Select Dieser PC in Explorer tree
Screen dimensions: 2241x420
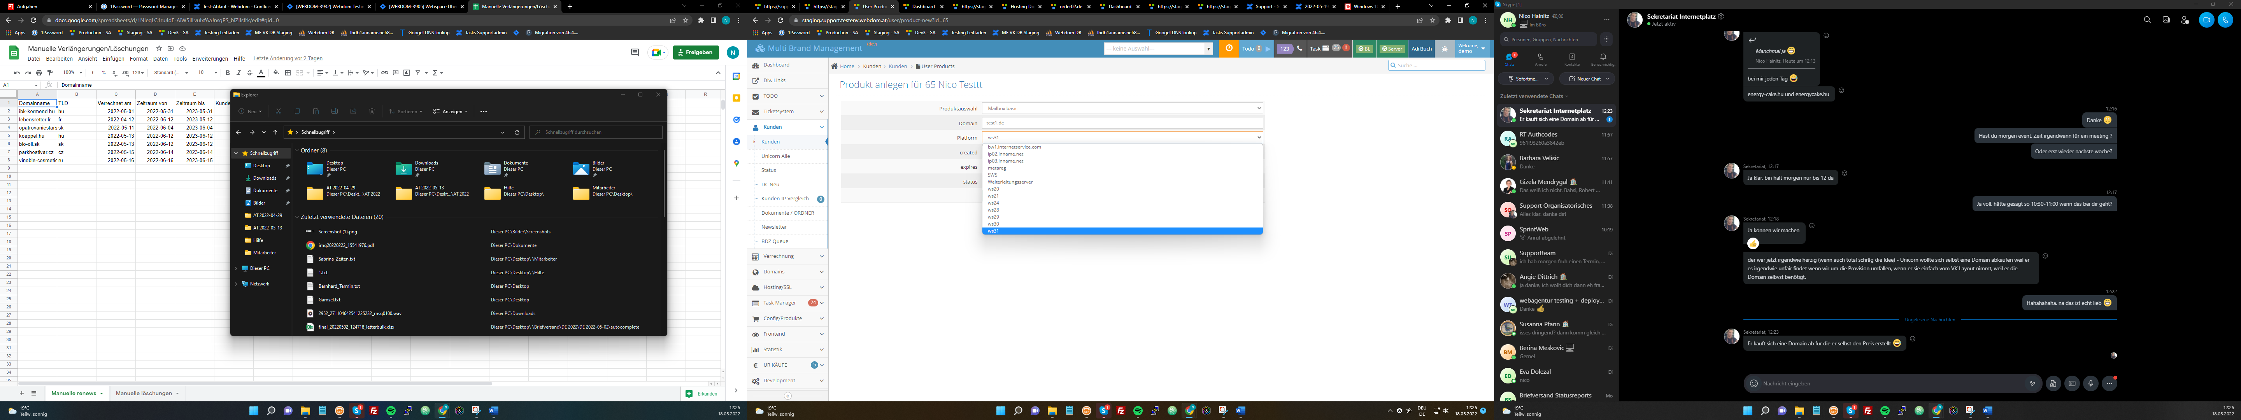pyautogui.click(x=259, y=268)
